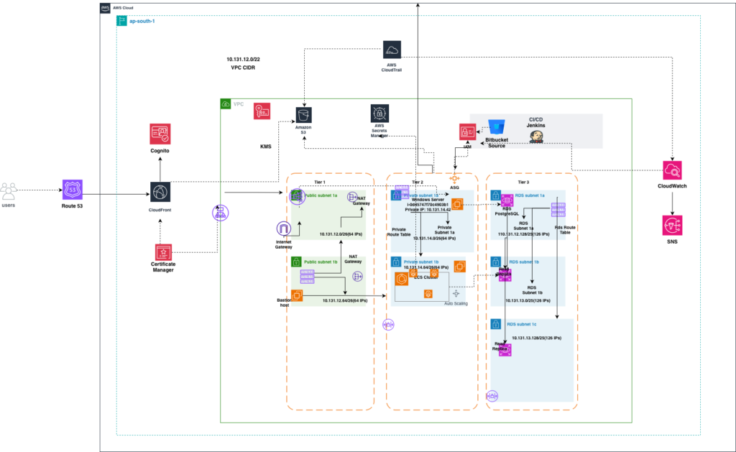Click the KMS key icon
This screenshot has width=736, height=452.
point(262,111)
